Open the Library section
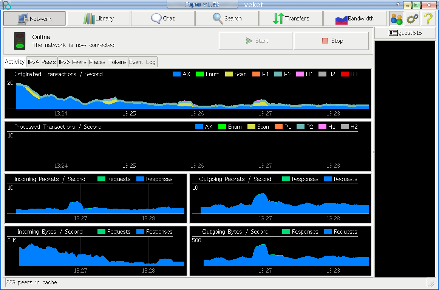 (99, 19)
